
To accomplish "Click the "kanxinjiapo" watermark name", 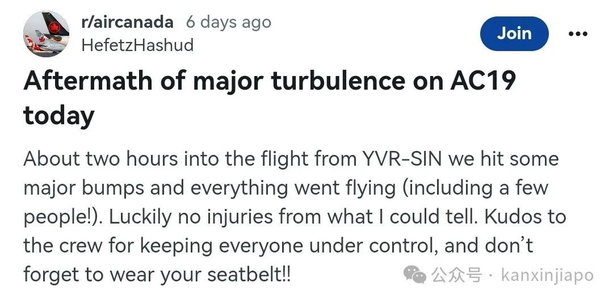I will coord(547,276).
